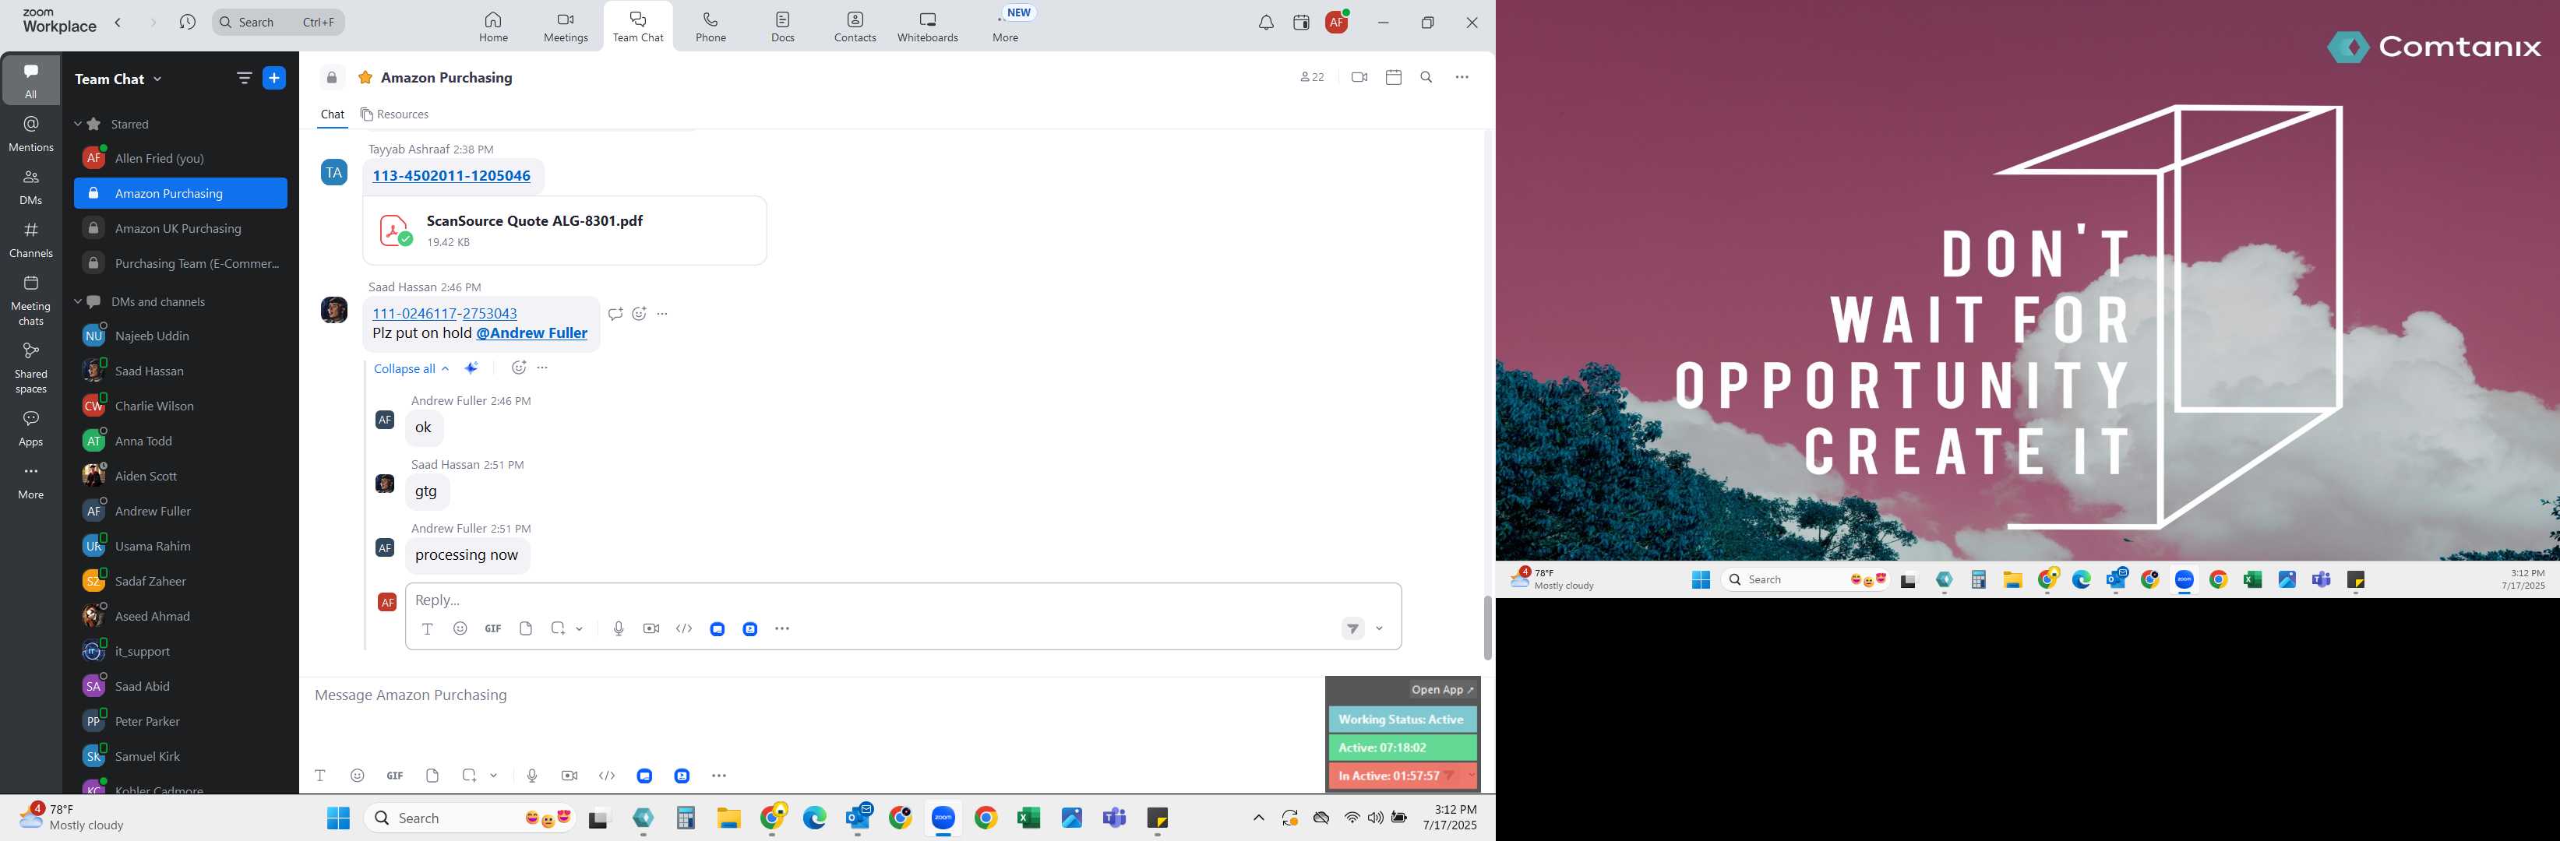Open the chat with Charlie Wilson
2560x841 pixels.
(x=181, y=406)
